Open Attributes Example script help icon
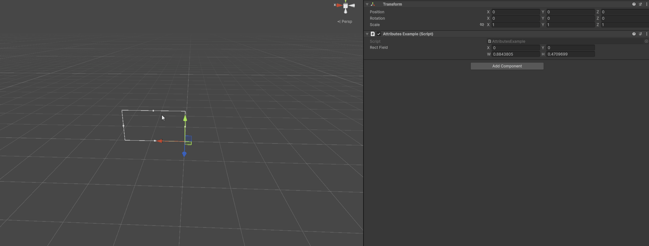649x246 pixels. pos(634,34)
